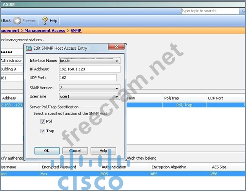The image size is (246, 191).
Task: Click the IP Address input field
Action: [89, 69]
